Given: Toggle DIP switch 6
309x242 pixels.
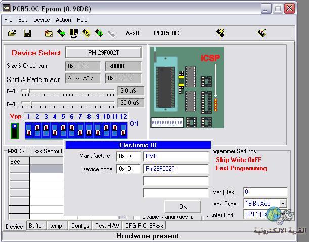Looking at the screenshot, I should (x=72, y=131).
